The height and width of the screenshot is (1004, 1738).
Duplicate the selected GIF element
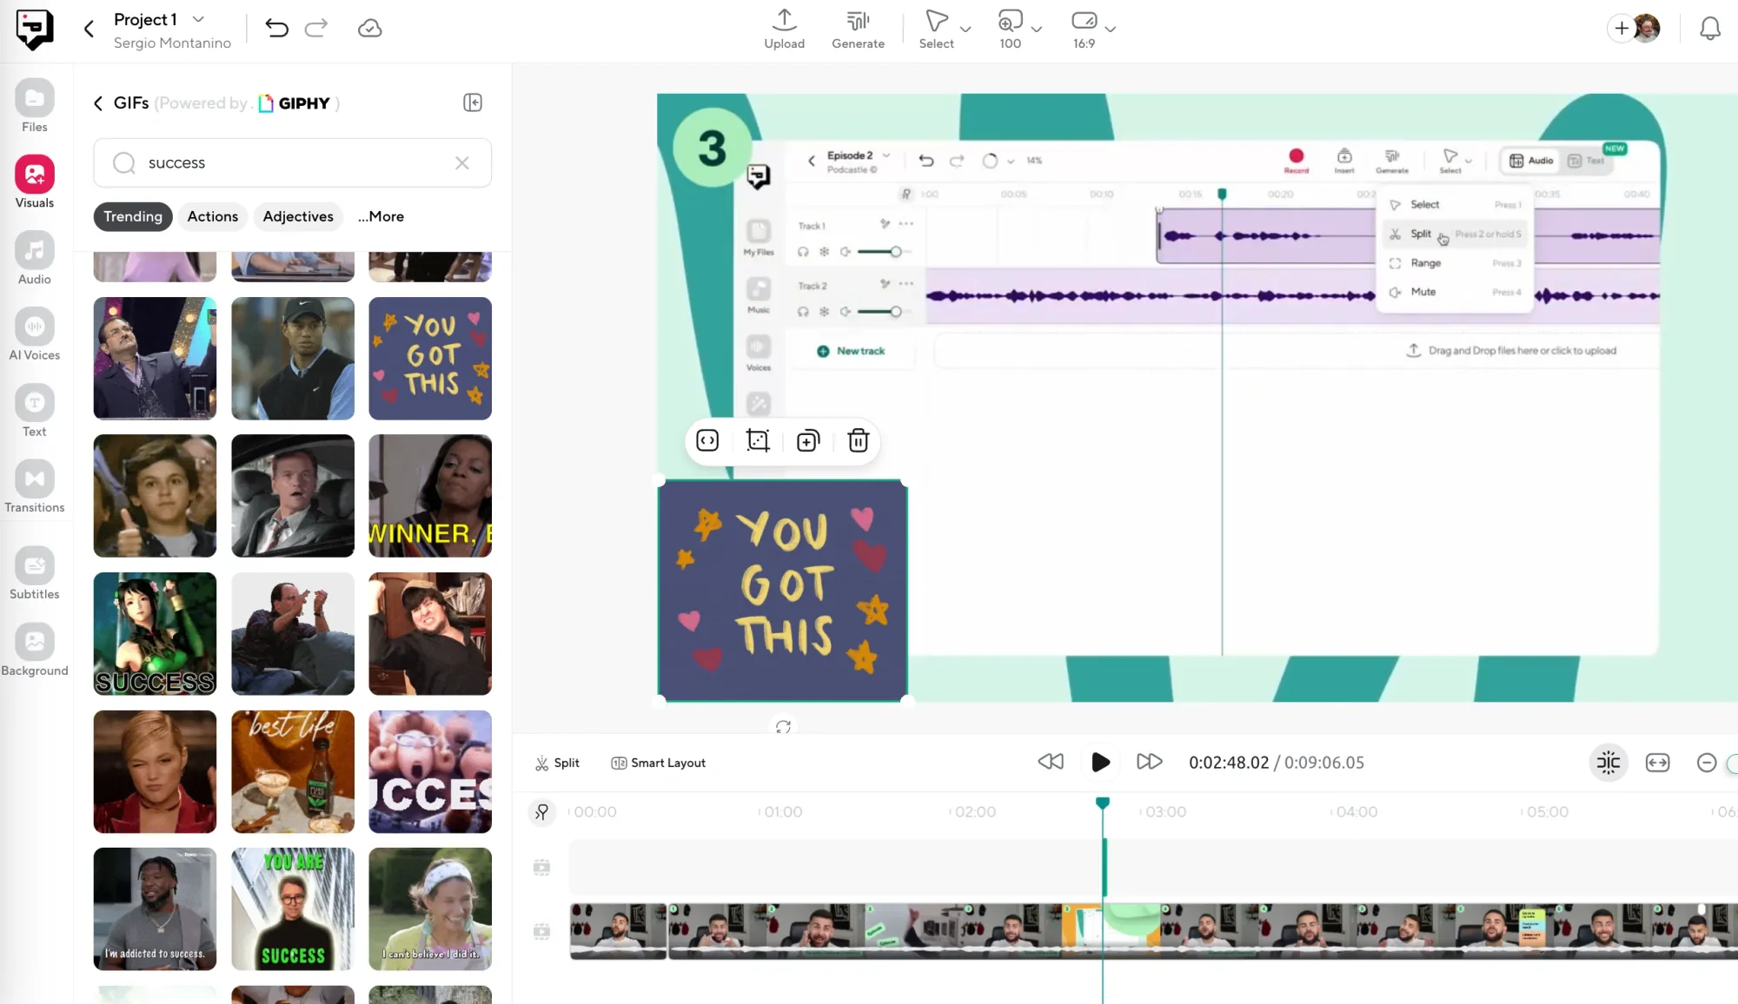coord(808,441)
